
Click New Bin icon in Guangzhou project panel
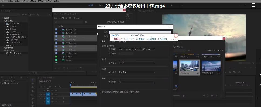click(212, 95)
